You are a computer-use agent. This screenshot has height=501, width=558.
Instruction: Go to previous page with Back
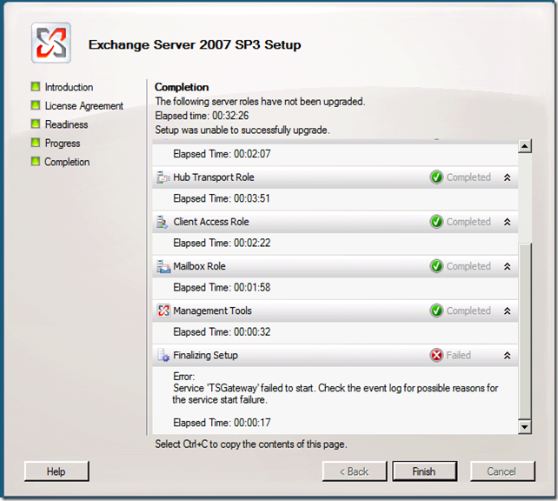tap(354, 471)
